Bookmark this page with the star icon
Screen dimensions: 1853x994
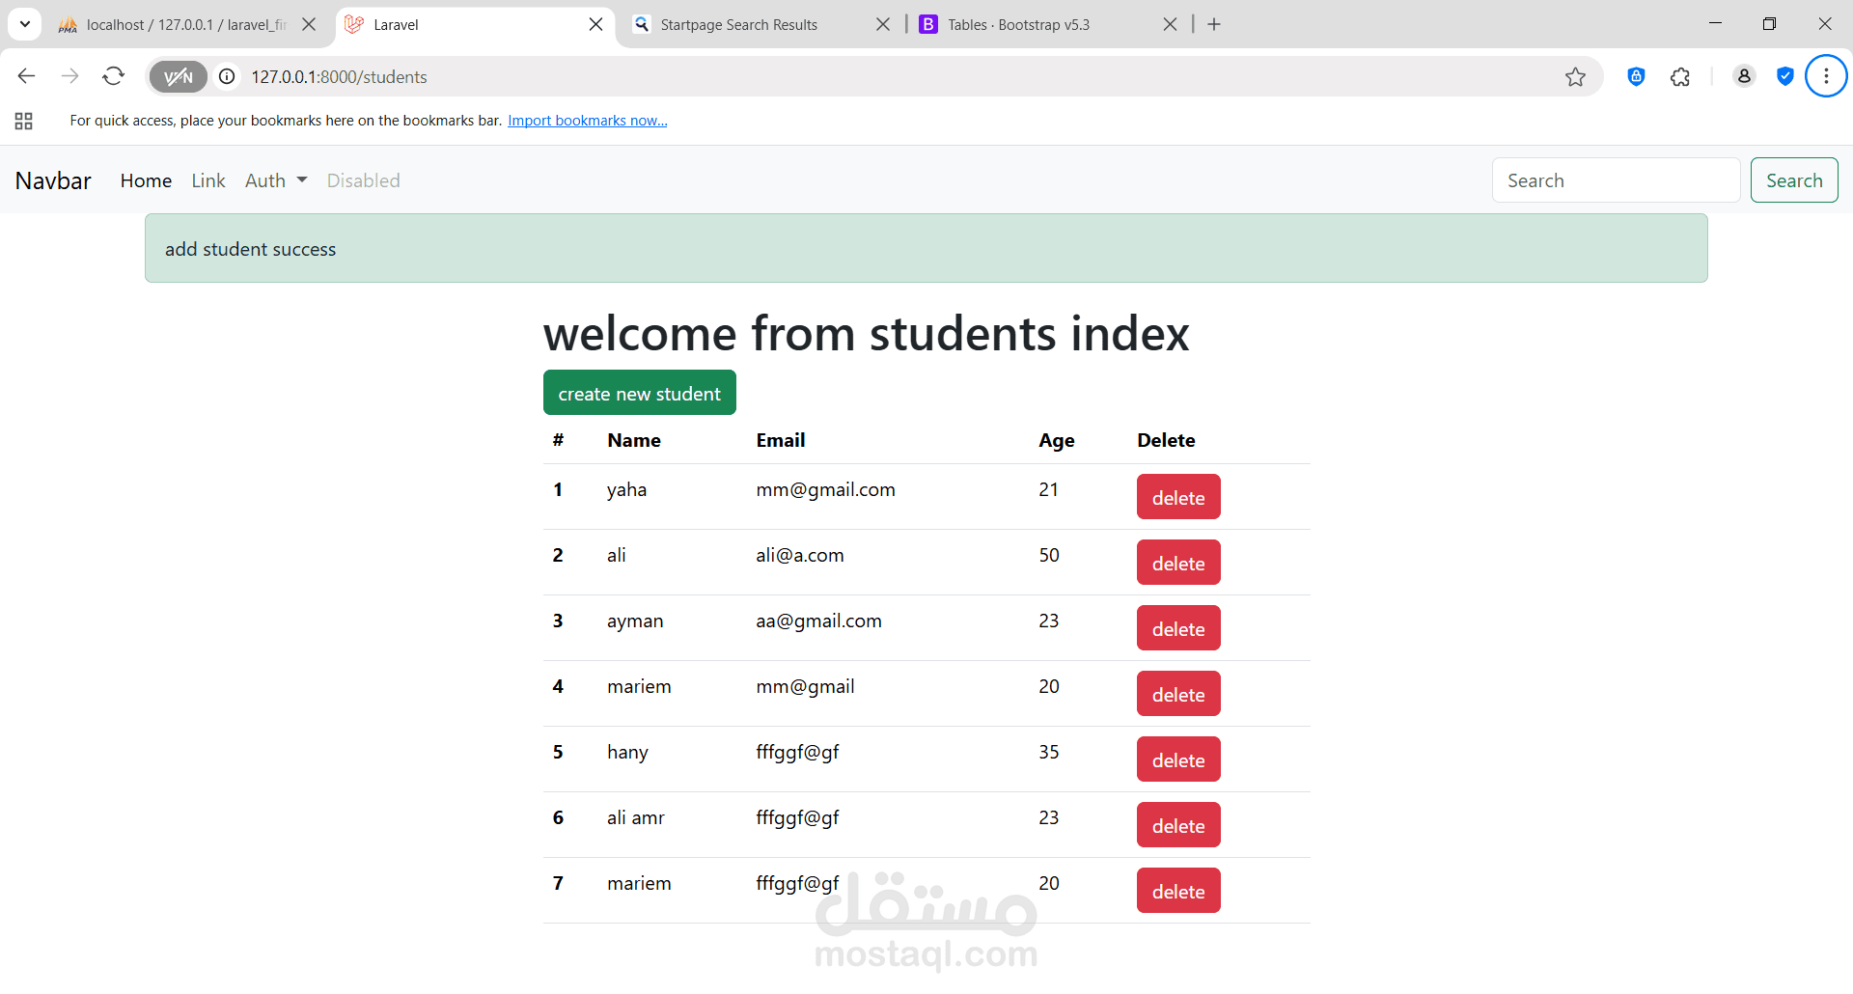(1575, 76)
